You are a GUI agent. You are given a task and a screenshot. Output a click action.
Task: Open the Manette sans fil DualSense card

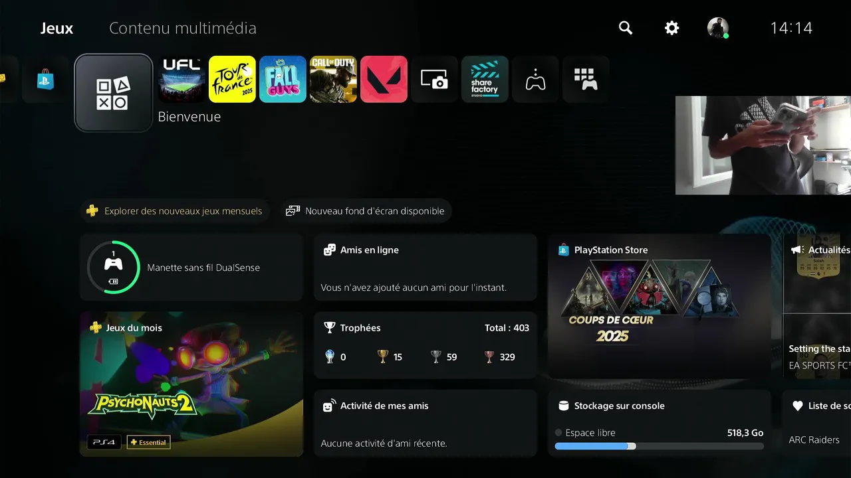[191, 268]
